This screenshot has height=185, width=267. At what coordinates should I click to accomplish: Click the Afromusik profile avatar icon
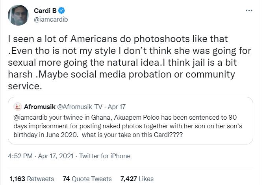tap(17, 106)
